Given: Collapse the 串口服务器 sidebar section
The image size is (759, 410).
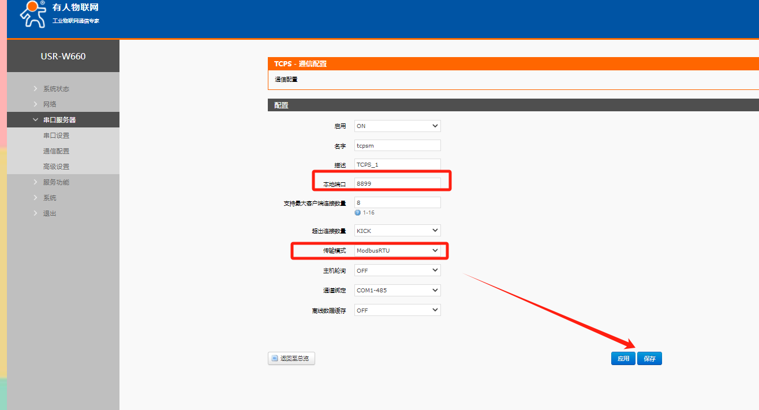Looking at the screenshot, I should pyautogui.click(x=59, y=120).
